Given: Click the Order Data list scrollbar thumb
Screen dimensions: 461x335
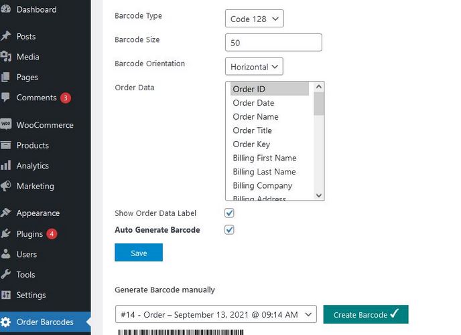Looking at the screenshot, I should click(x=319, y=104).
